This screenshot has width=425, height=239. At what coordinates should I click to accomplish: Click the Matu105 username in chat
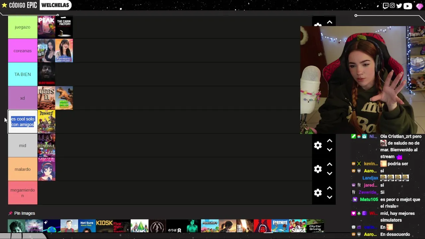369,199
